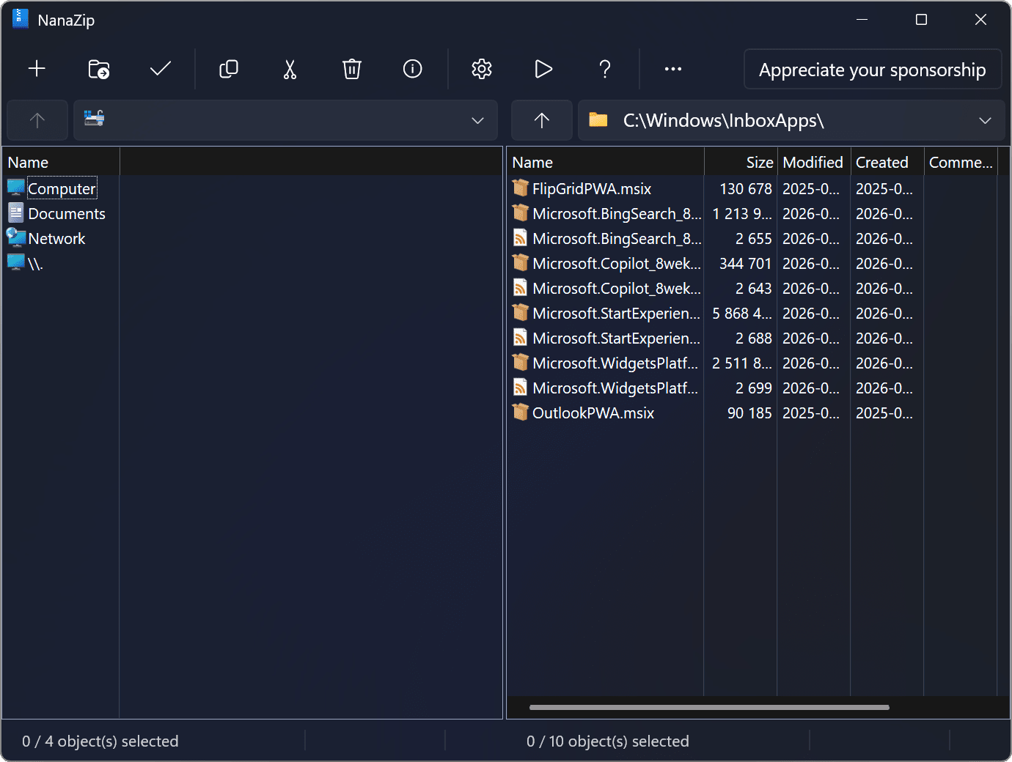Select the Name column header
Screen dimensions: 1012x762
point(533,161)
